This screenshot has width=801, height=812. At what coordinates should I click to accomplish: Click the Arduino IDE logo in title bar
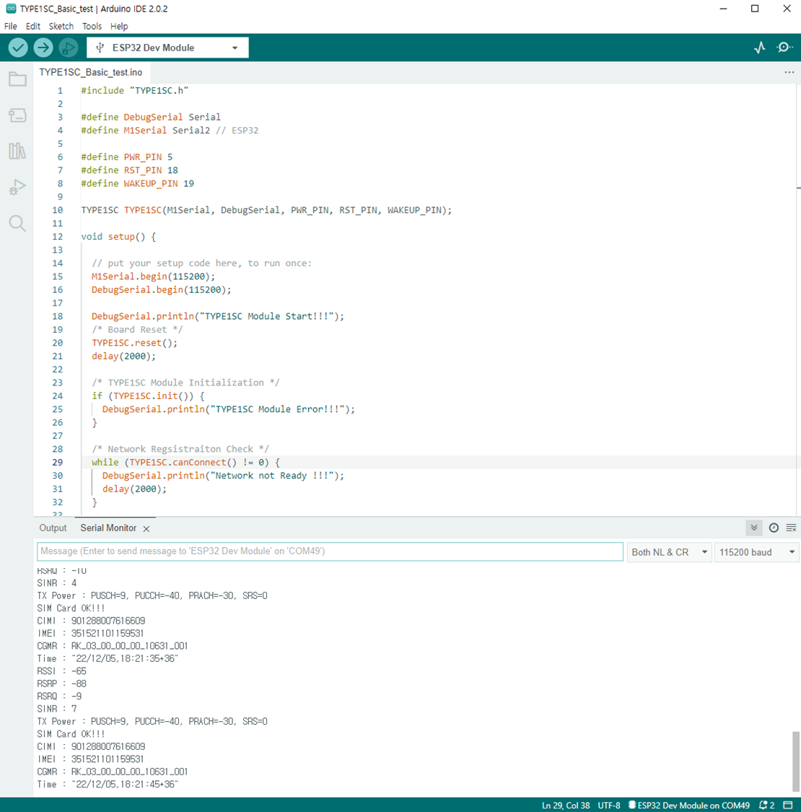(x=10, y=9)
